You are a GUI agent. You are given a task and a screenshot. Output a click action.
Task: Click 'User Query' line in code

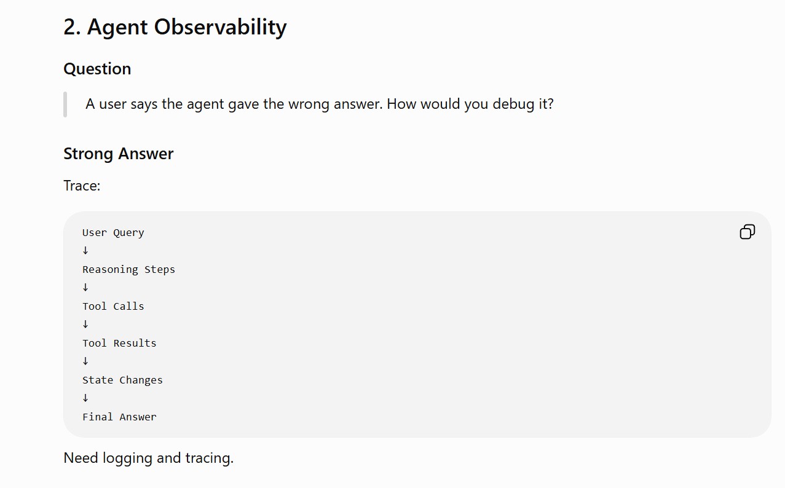coord(113,232)
